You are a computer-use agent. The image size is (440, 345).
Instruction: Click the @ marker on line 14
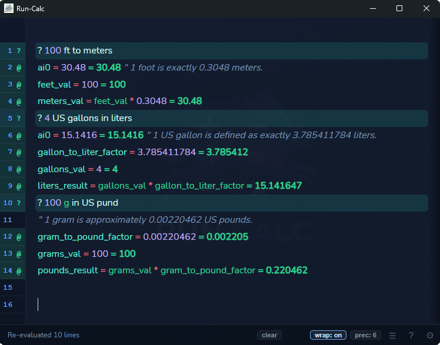19,271
